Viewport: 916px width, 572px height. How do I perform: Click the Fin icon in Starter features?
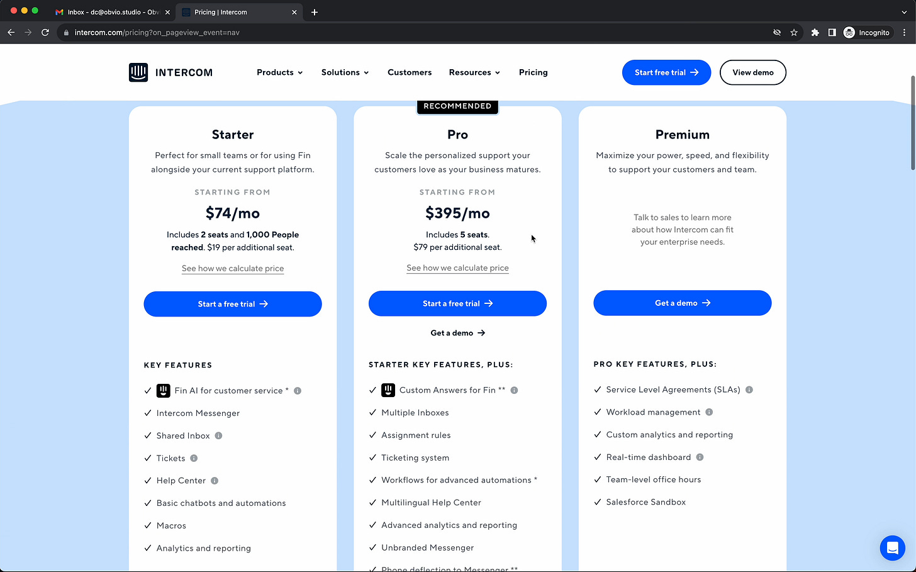tap(164, 391)
